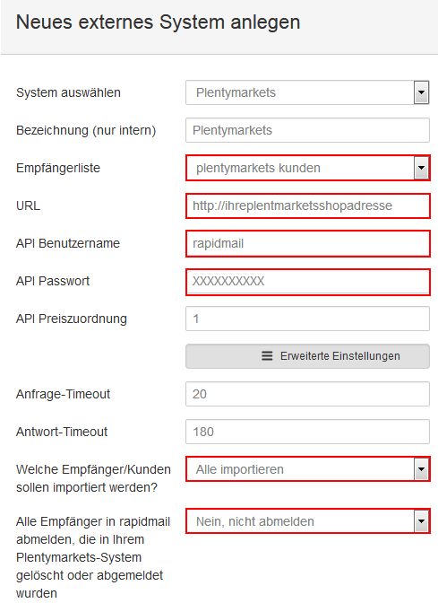The height and width of the screenshot is (603, 438).
Task: Click the API Benutzername field with rapidmail
Action: (307, 243)
